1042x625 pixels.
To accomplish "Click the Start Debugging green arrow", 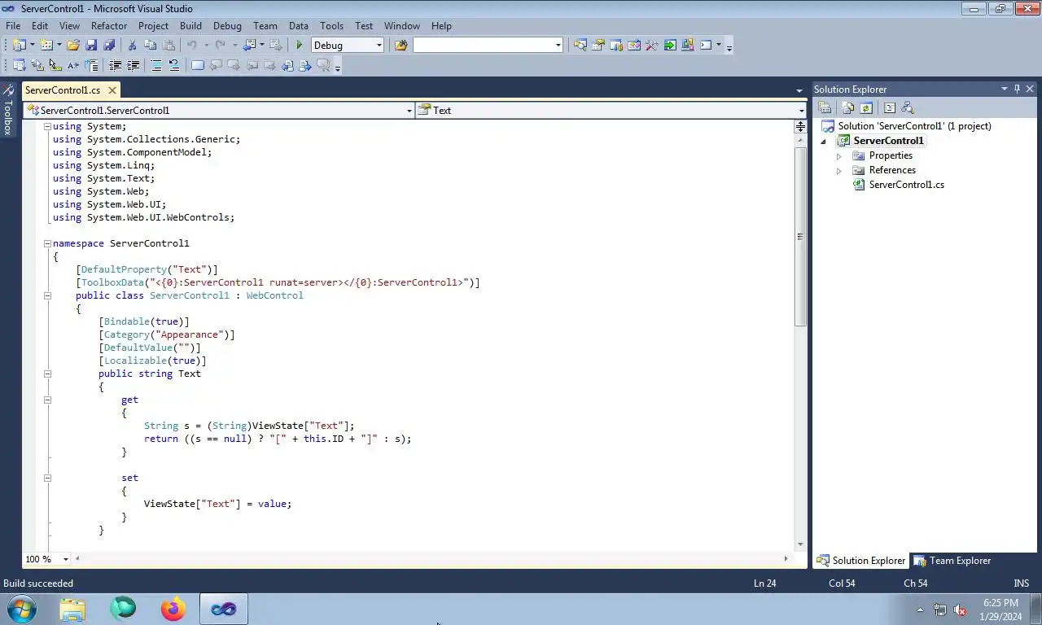I will 299,46.
